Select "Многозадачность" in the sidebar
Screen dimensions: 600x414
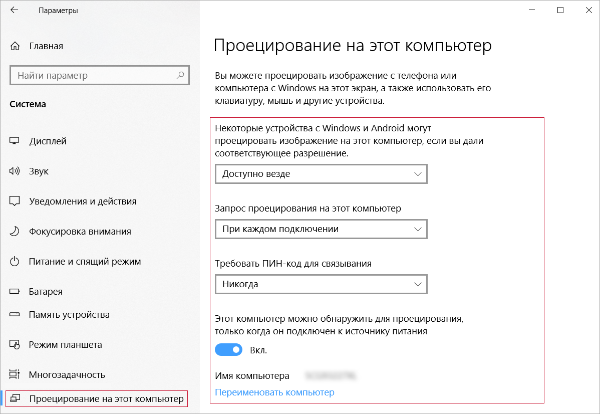[x=67, y=374]
